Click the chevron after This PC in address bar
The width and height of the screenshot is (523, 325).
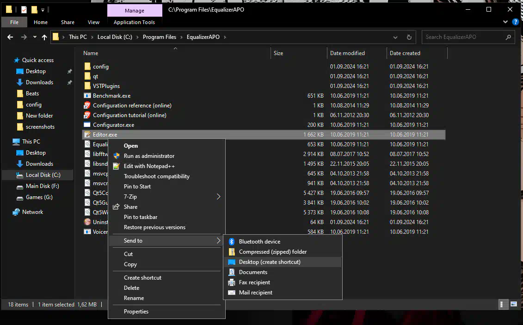point(92,37)
